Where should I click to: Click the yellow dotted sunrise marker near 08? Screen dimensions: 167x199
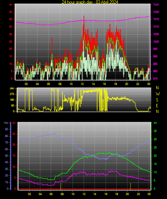point(61,186)
